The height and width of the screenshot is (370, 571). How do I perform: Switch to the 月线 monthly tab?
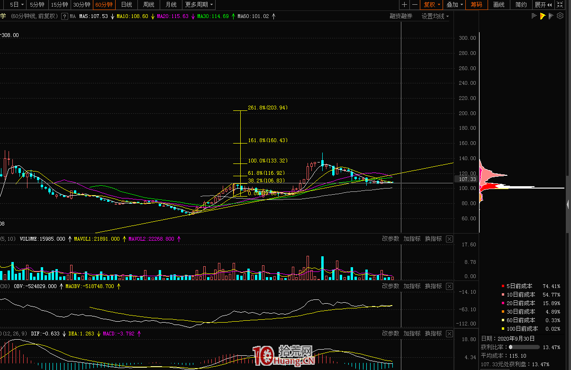[171, 5]
